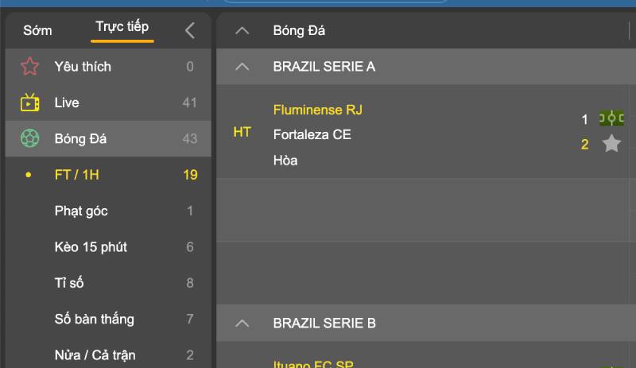Select the Trực tiếp tab
The width and height of the screenshot is (636, 368).
[122, 27]
